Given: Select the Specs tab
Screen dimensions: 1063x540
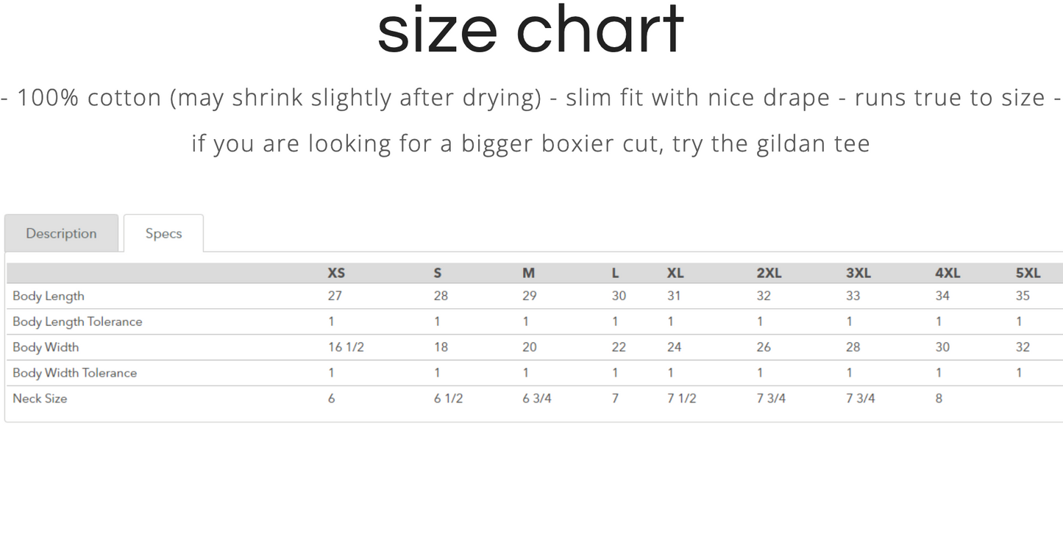Looking at the screenshot, I should [x=163, y=233].
